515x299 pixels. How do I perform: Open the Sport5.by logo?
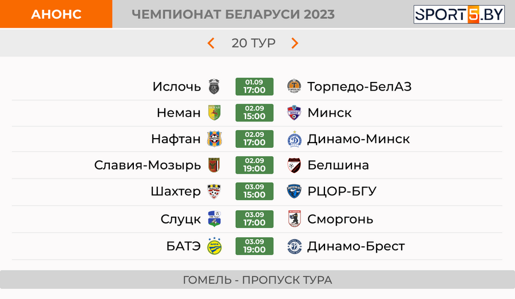coord(459,14)
